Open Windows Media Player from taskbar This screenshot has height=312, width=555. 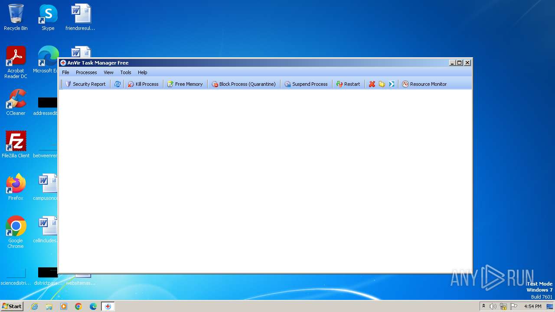click(64, 306)
